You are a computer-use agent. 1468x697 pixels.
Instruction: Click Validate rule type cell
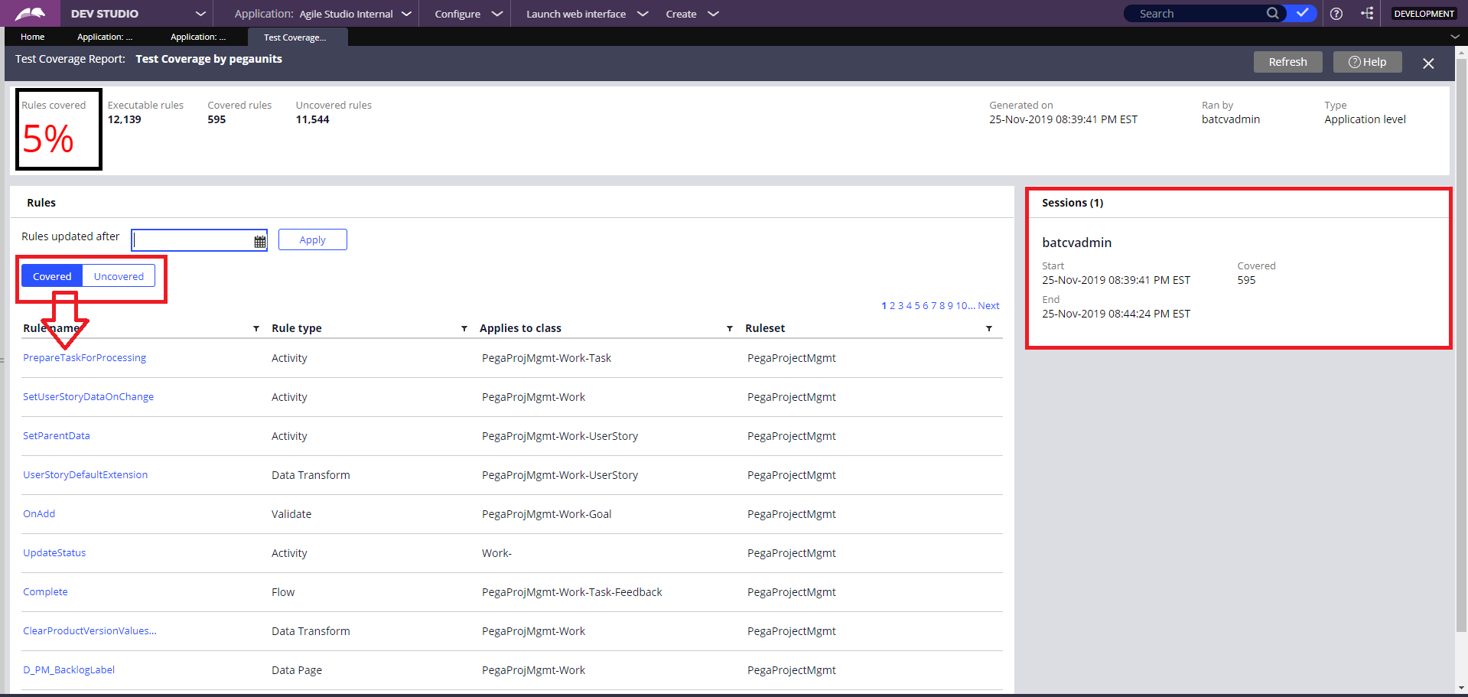coord(291,514)
